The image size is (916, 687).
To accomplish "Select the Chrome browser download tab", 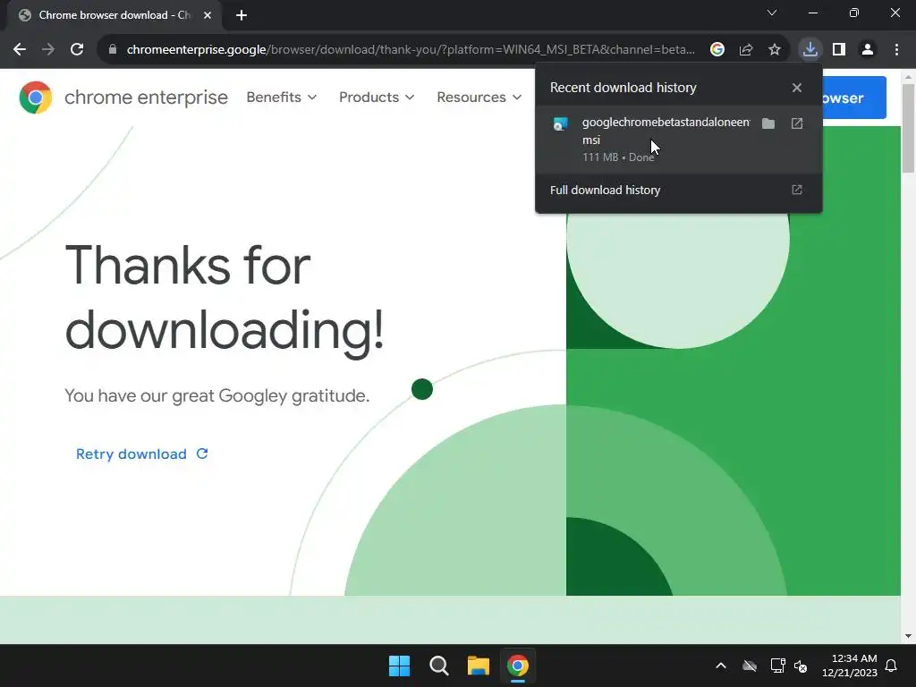I will coord(114,15).
